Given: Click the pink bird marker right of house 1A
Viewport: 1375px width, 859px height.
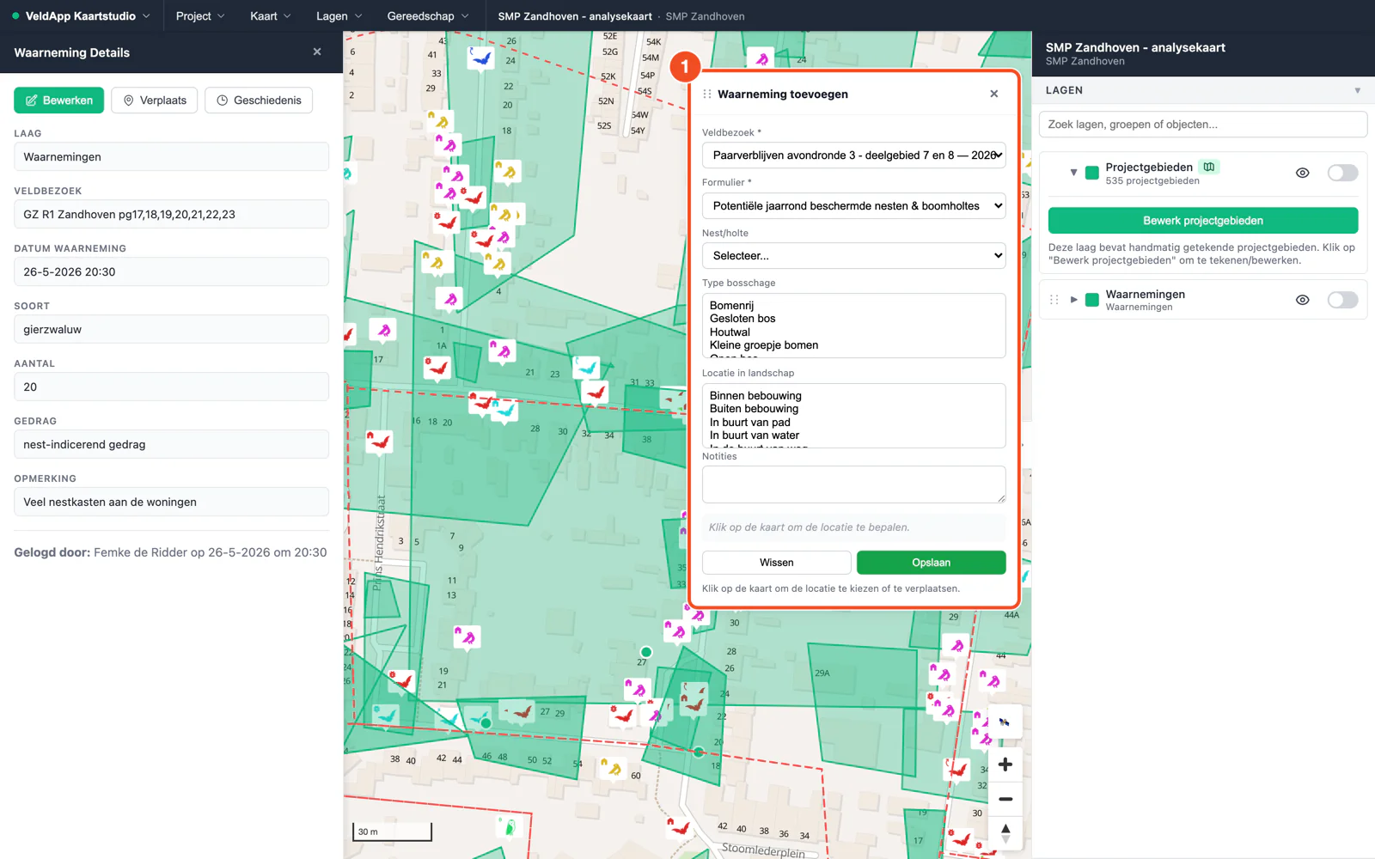Looking at the screenshot, I should click(502, 350).
